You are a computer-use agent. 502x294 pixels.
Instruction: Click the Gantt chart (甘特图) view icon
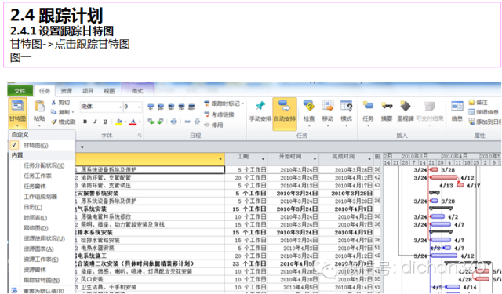[x=17, y=107]
